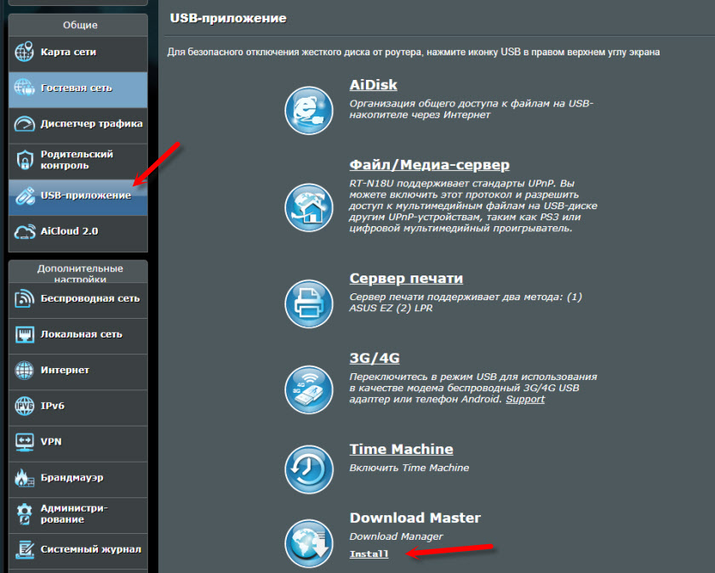Image resolution: width=715 pixels, height=573 pixels.
Task: Click the Администрирование gear icon
Action: 24,513
